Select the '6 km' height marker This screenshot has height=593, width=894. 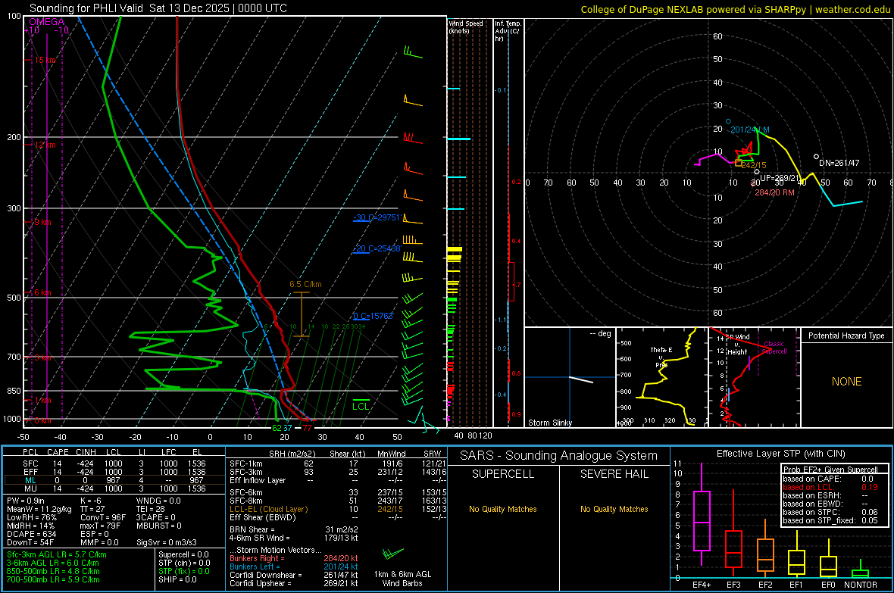(42, 292)
